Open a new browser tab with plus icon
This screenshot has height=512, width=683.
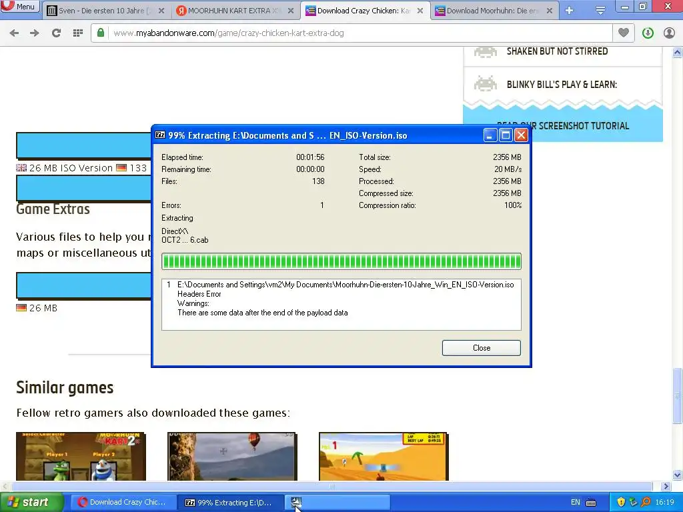[570, 11]
